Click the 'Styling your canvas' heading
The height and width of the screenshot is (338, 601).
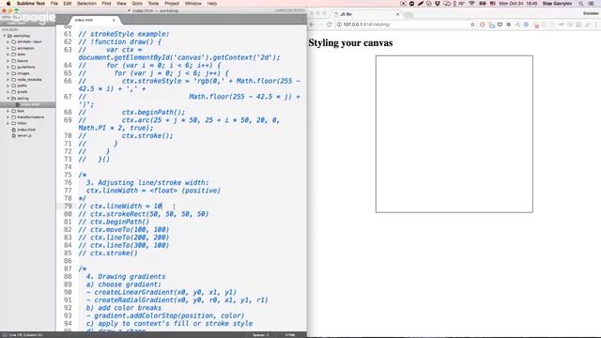pos(350,43)
